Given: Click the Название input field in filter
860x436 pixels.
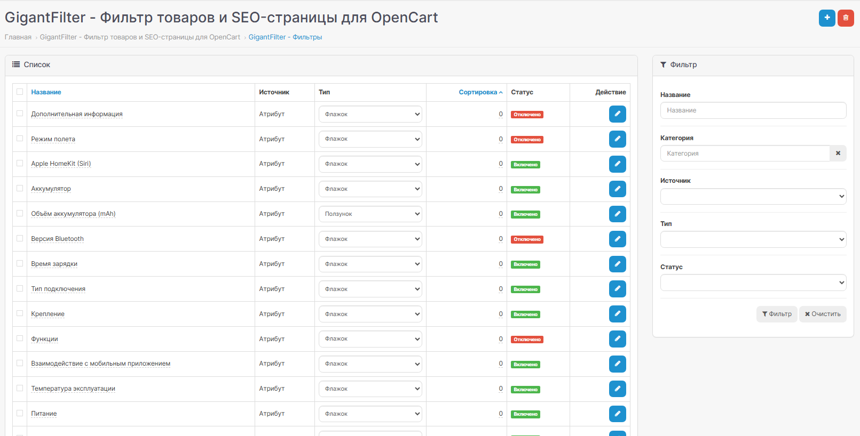Looking at the screenshot, I should tap(753, 110).
